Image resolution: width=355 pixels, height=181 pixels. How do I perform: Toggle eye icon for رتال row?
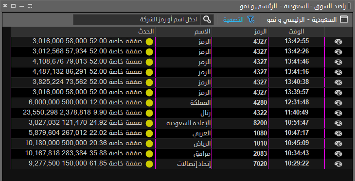pyautogui.click(x=338, y=113)
